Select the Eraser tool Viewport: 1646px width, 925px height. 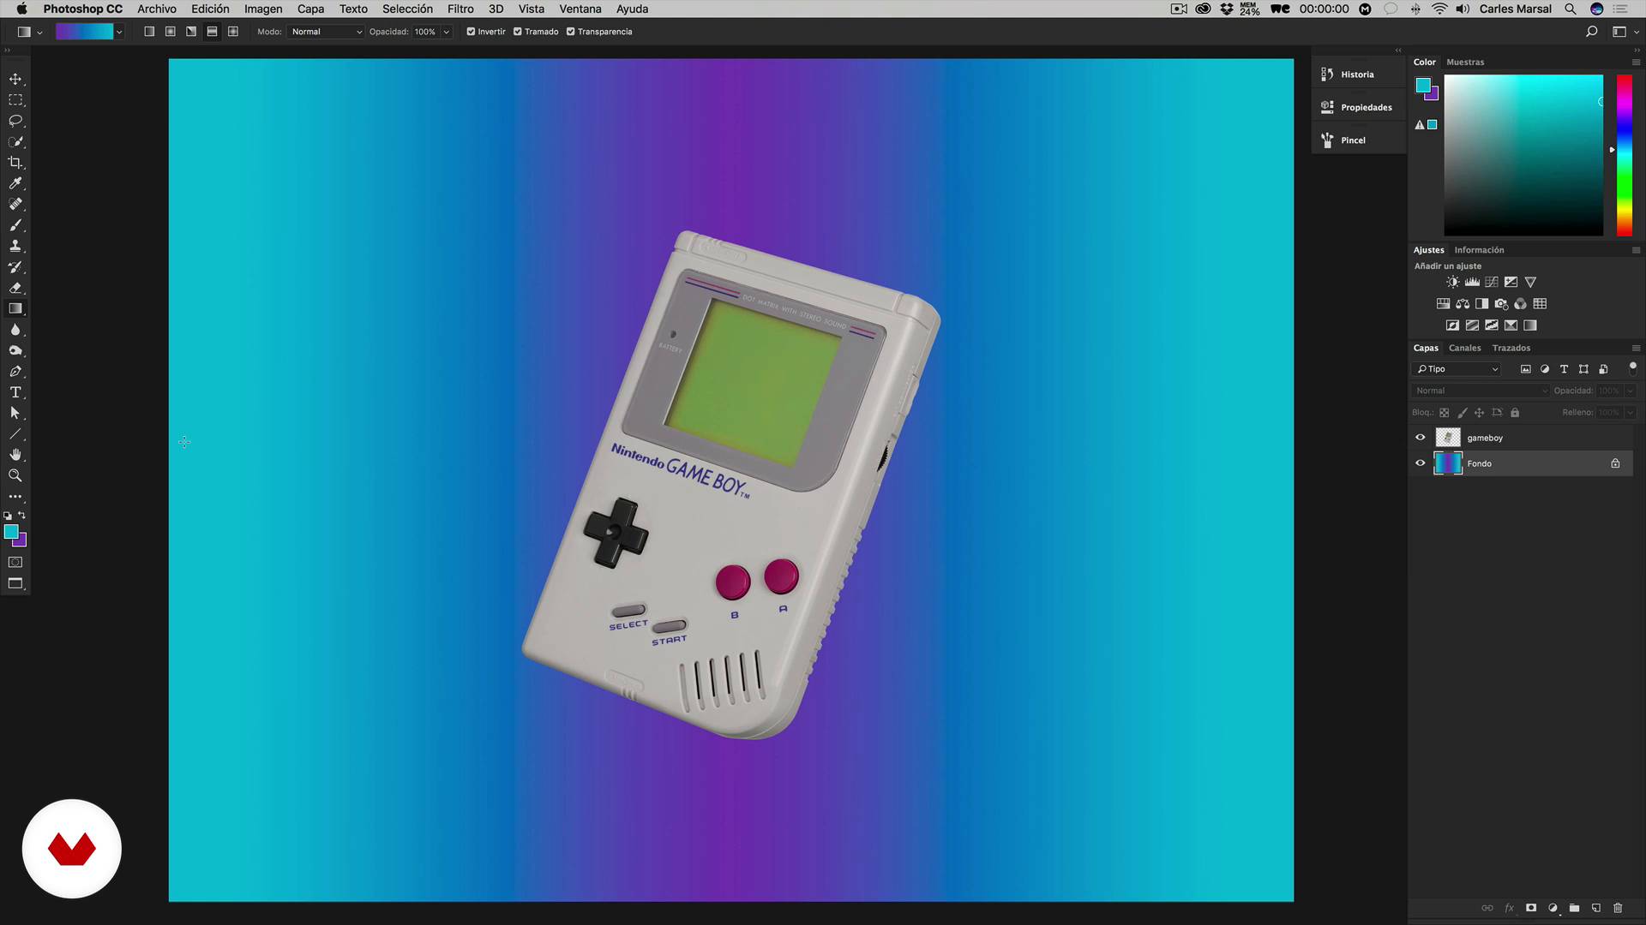pyautogui.click(x=15, y=288)
